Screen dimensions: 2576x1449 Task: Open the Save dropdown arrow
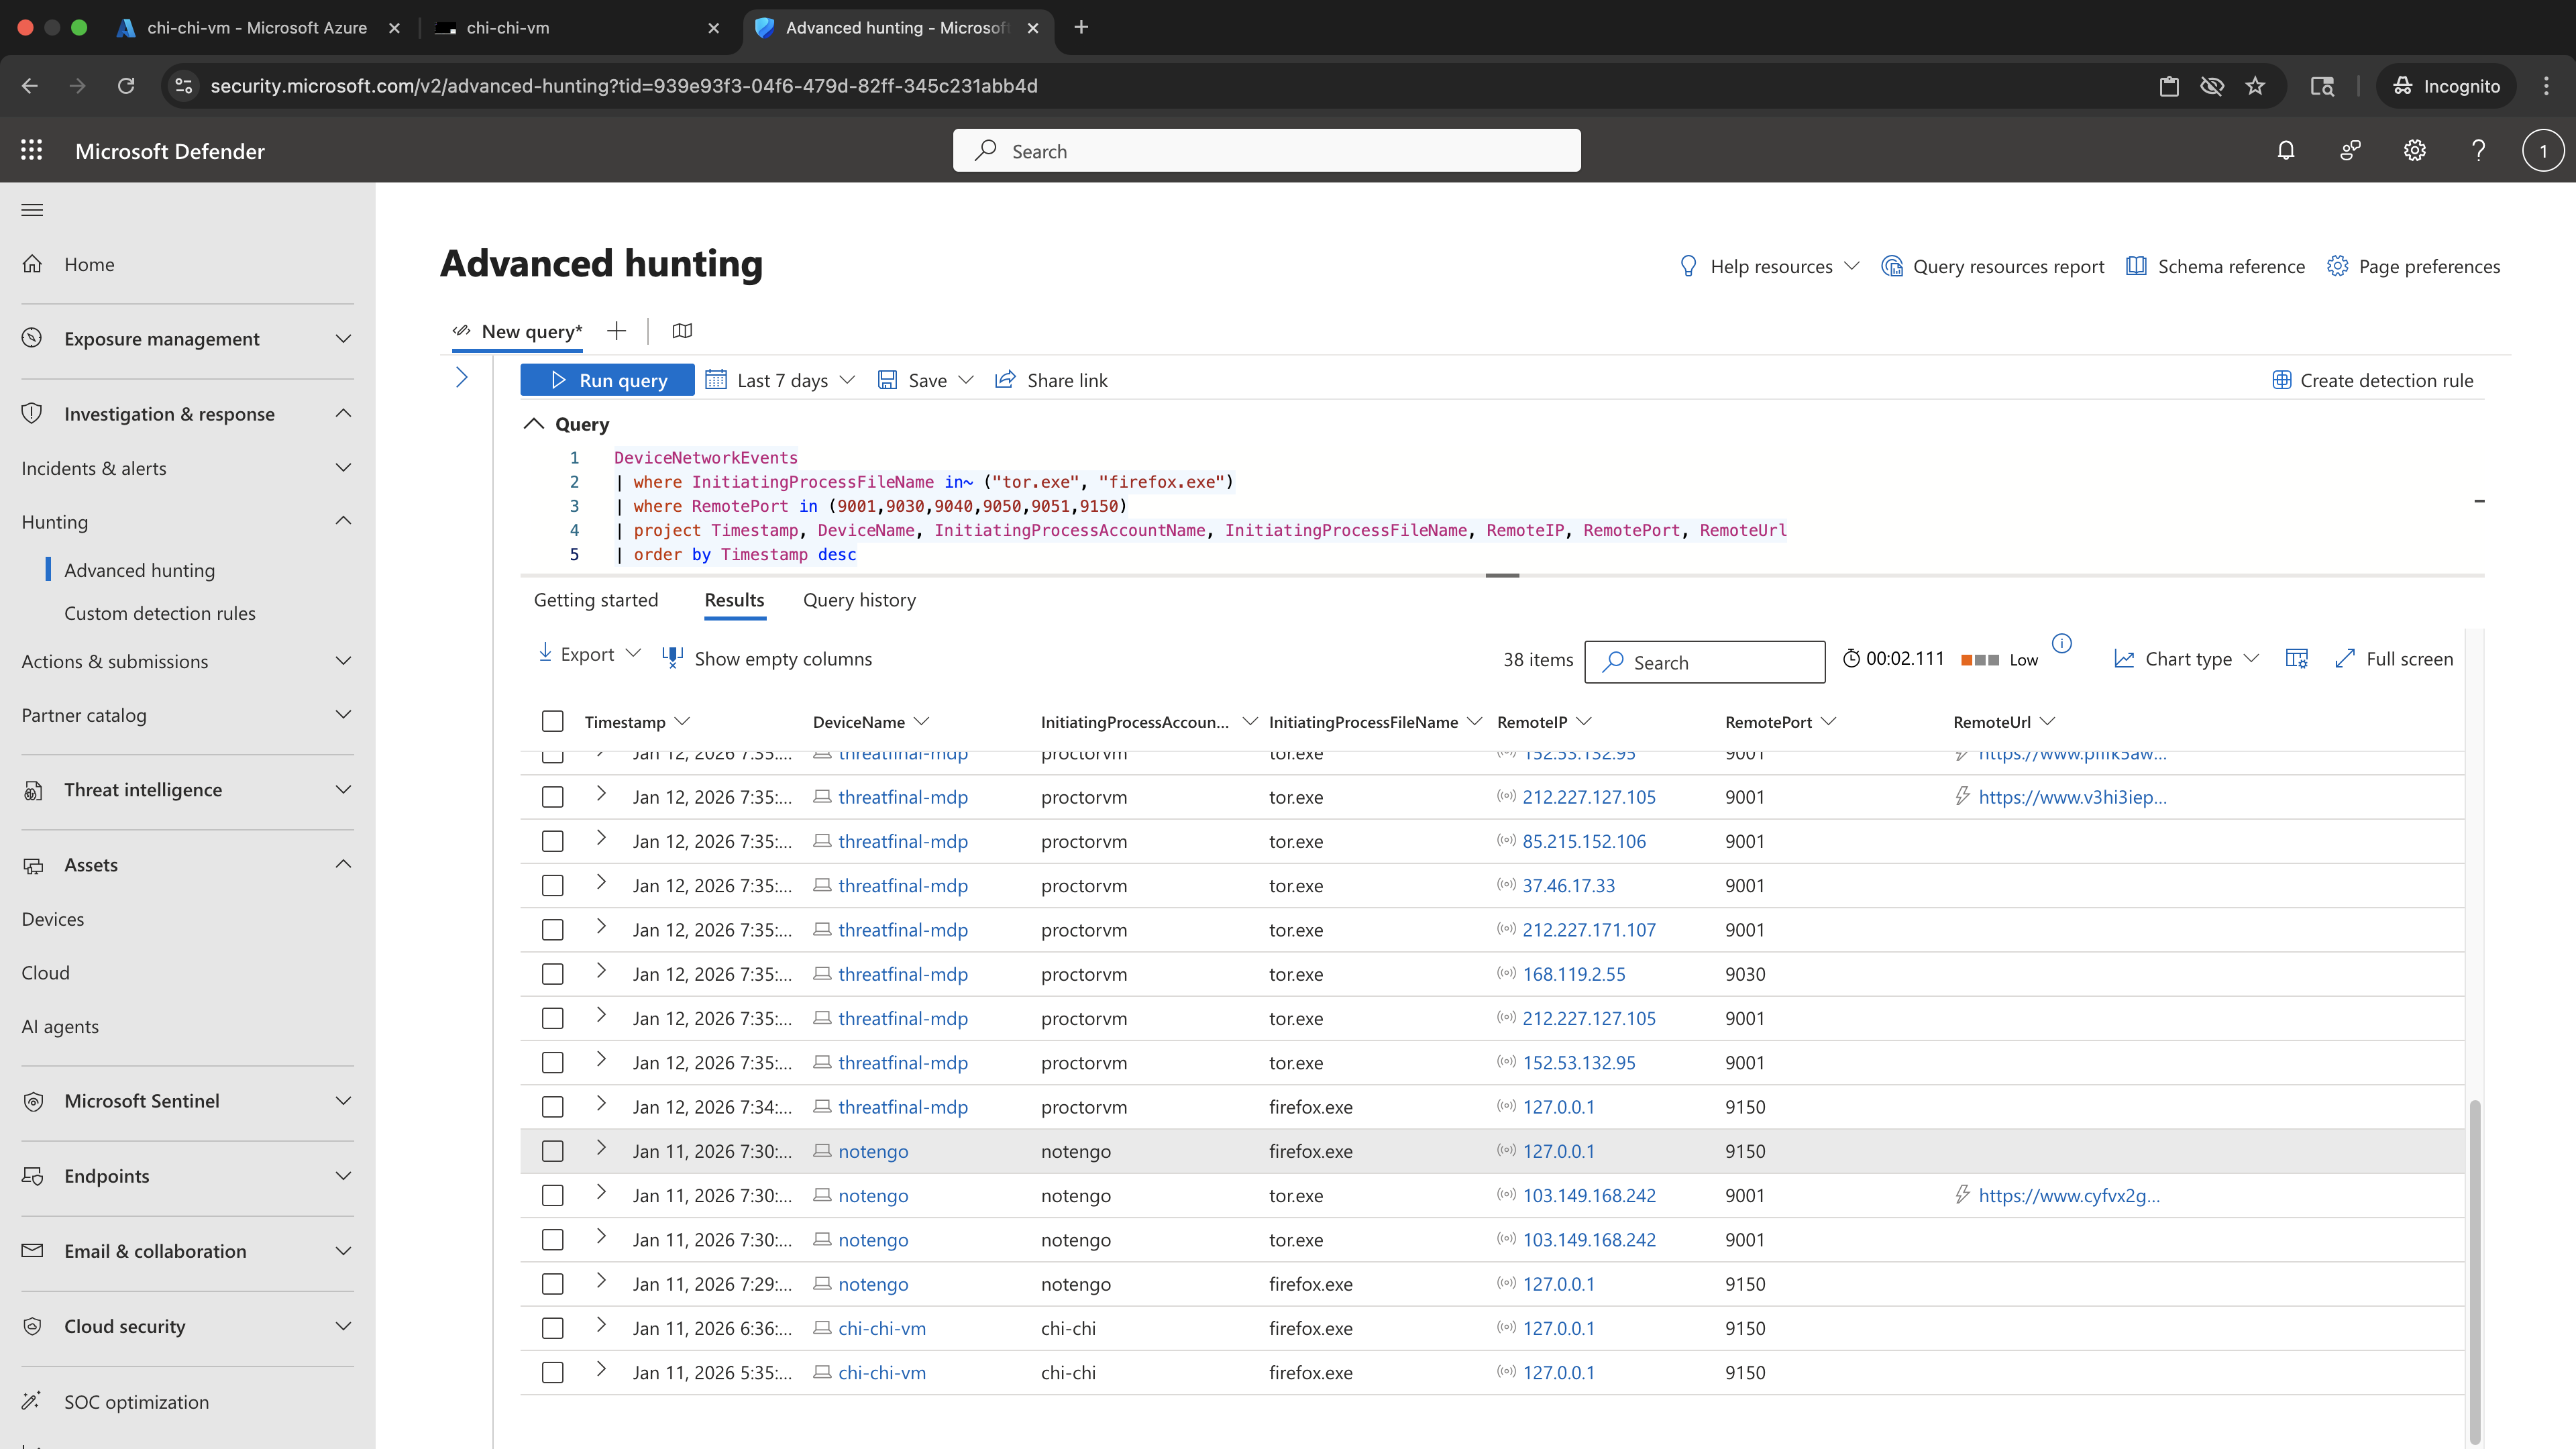coord(965,380)
